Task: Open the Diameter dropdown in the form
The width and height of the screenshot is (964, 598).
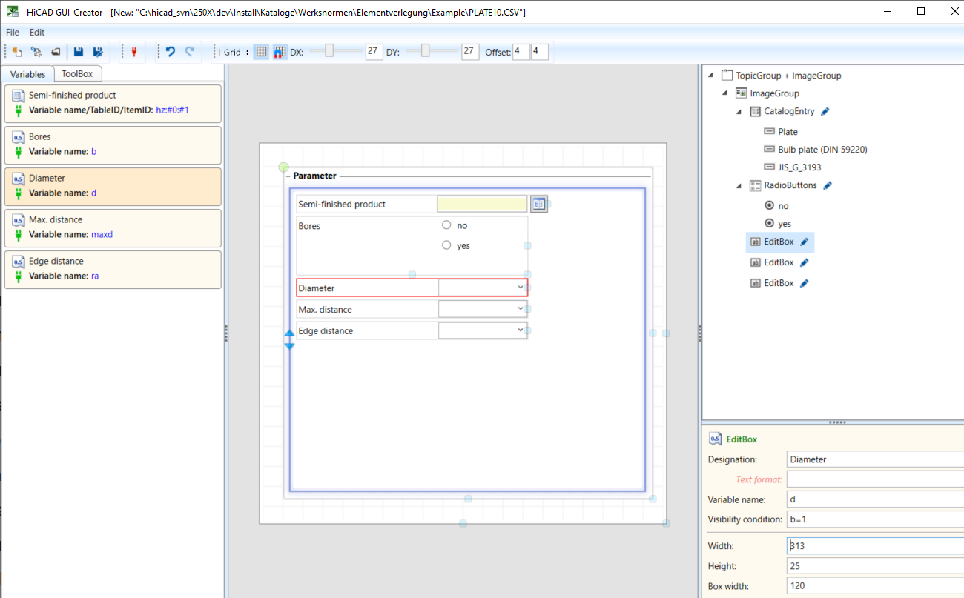Action: click(x=520, y=288)
